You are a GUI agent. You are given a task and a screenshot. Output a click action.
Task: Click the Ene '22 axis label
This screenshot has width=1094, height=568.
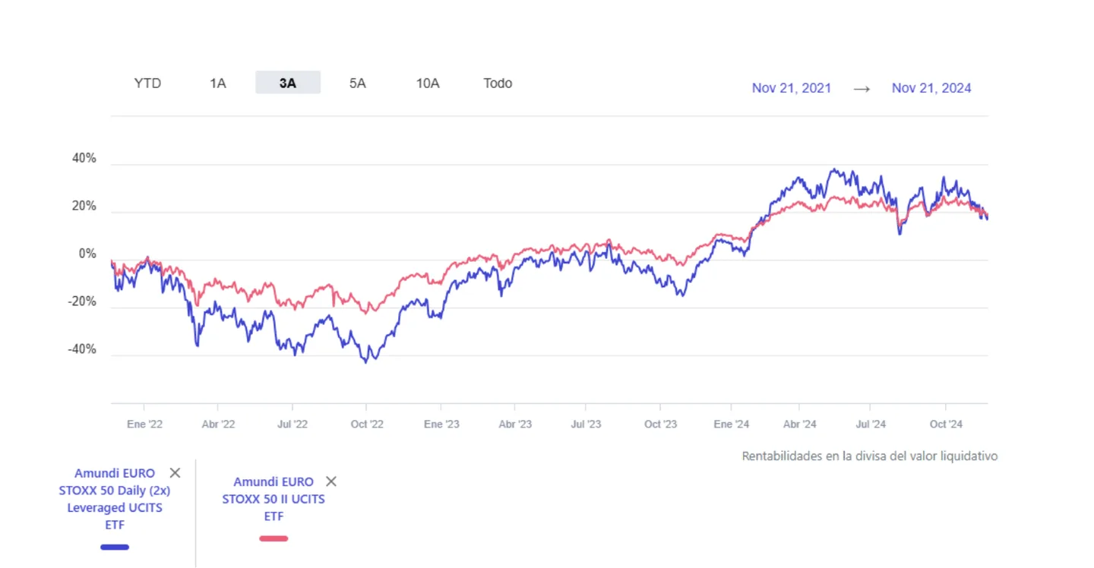coord(145,424)
